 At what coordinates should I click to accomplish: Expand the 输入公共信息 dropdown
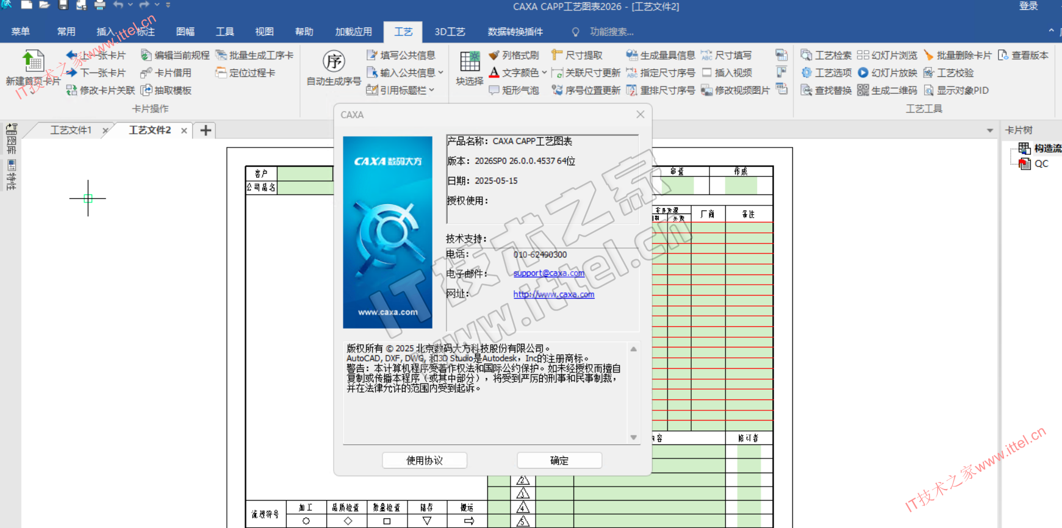coord(440,73)
